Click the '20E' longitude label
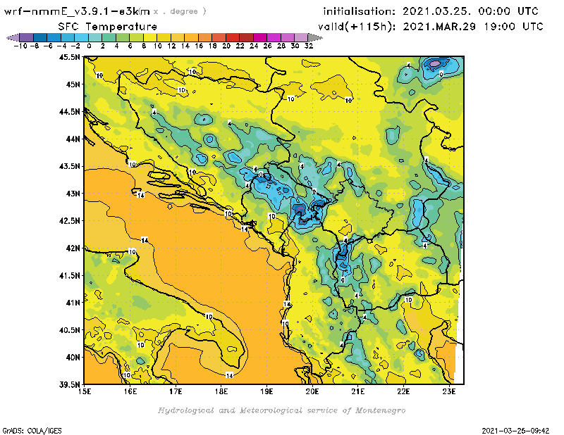The height and width of the screenshot is (435, 564). [312, 391]
